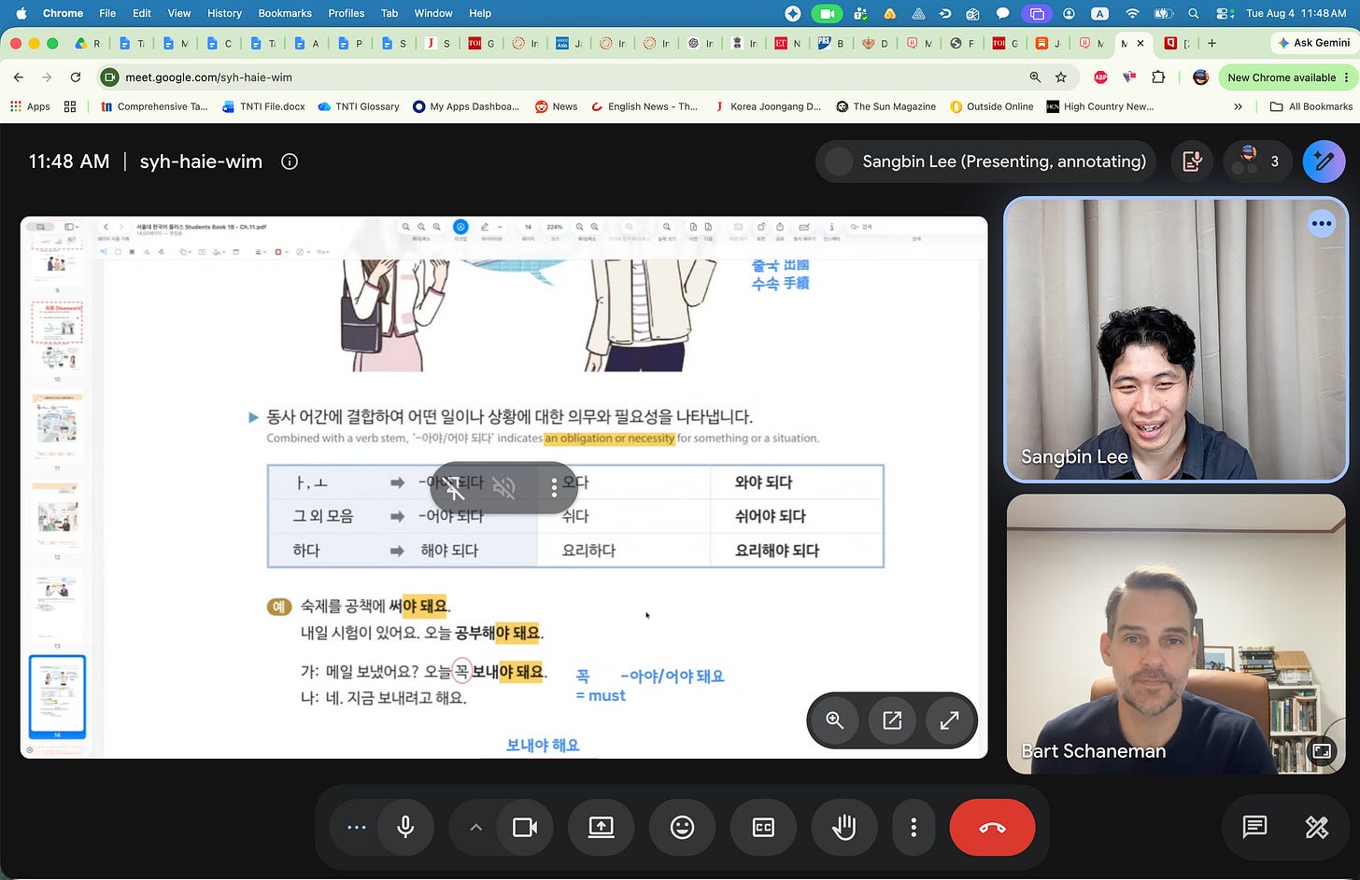This screenshot has width=1360, height=880.
Task: Open the High Country News bookmark
Action: pyautogui.click(x=1100, y=106)
